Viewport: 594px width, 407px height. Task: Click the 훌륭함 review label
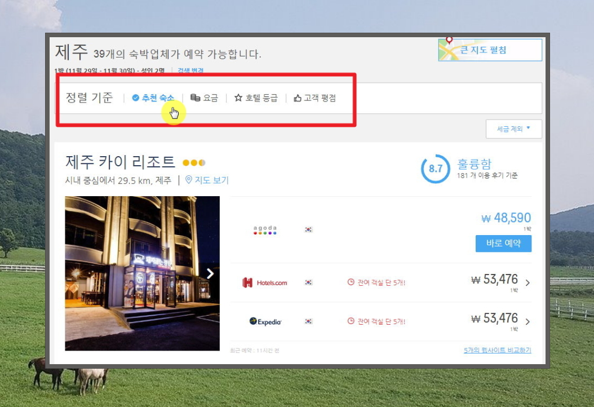point(475,164)
